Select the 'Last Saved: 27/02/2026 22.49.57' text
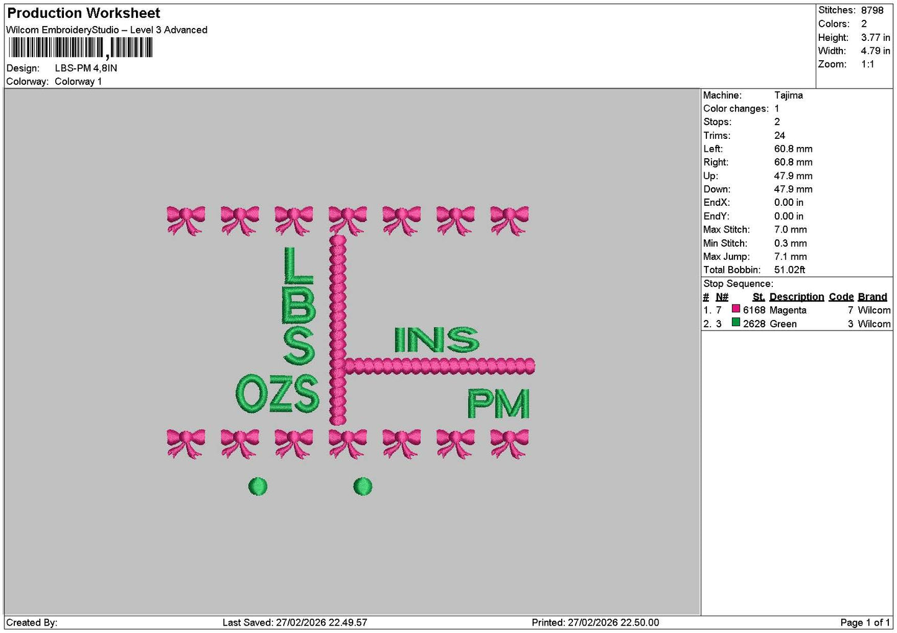 coord(295,622)
